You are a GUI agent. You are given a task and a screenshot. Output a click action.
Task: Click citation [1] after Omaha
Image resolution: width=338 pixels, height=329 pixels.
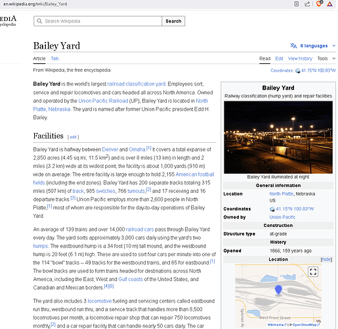pos(149,148)
